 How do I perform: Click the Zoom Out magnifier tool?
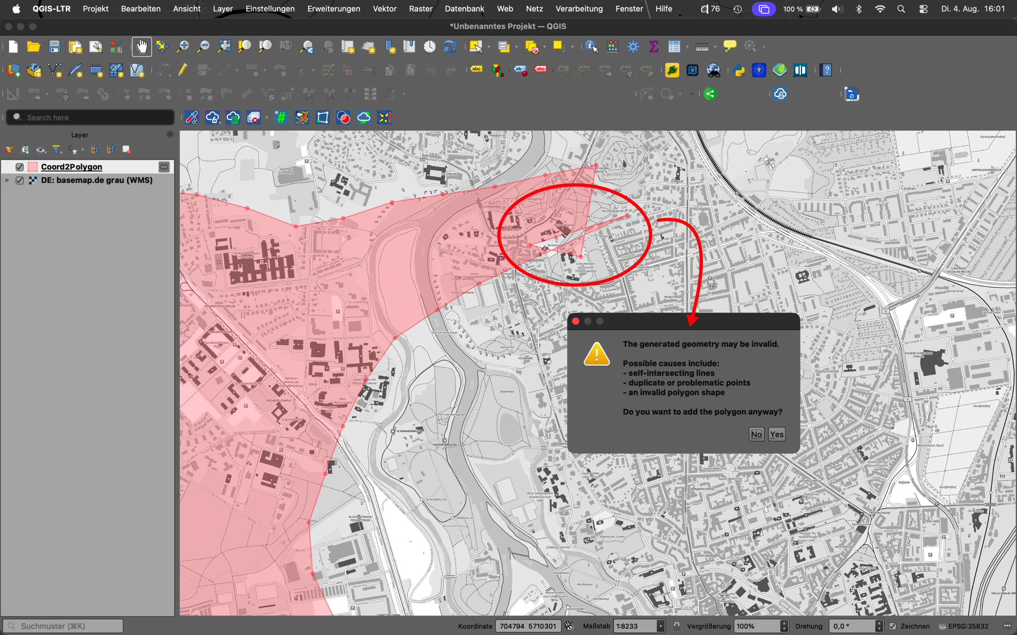click(x=203, y=46)
